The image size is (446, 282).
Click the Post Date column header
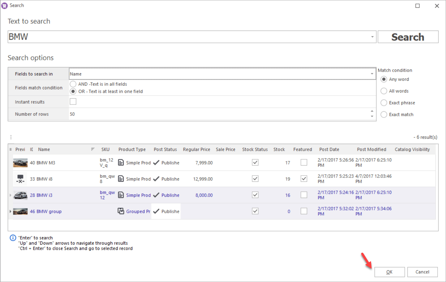(329, 150)
